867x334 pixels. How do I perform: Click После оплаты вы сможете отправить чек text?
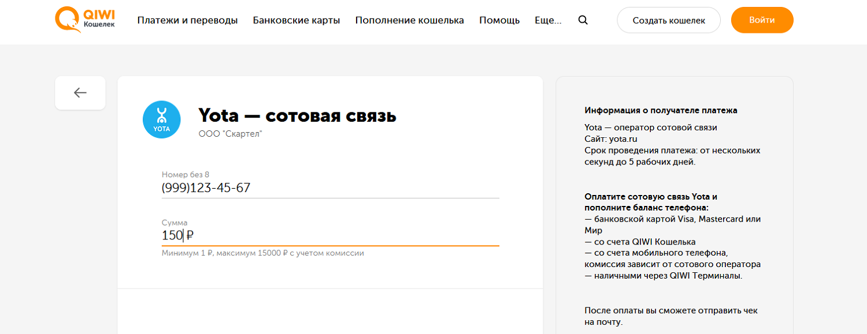coord(671,316)
